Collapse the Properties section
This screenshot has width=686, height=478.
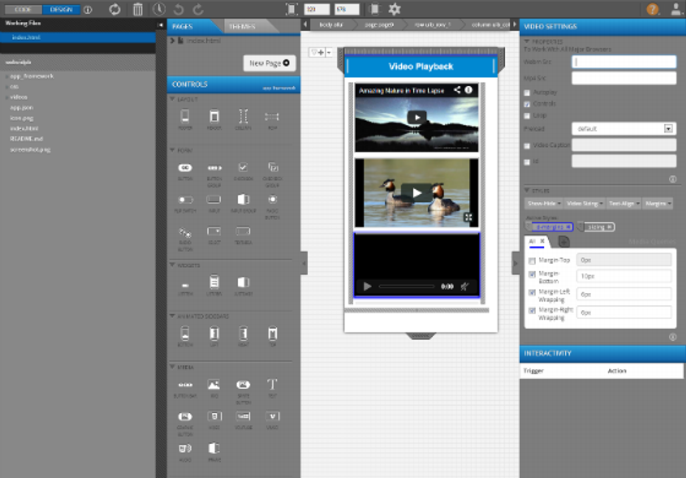click(x=527, y=42)
